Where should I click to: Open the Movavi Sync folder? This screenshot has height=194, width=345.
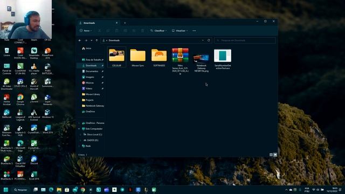(x=138, y=57)
